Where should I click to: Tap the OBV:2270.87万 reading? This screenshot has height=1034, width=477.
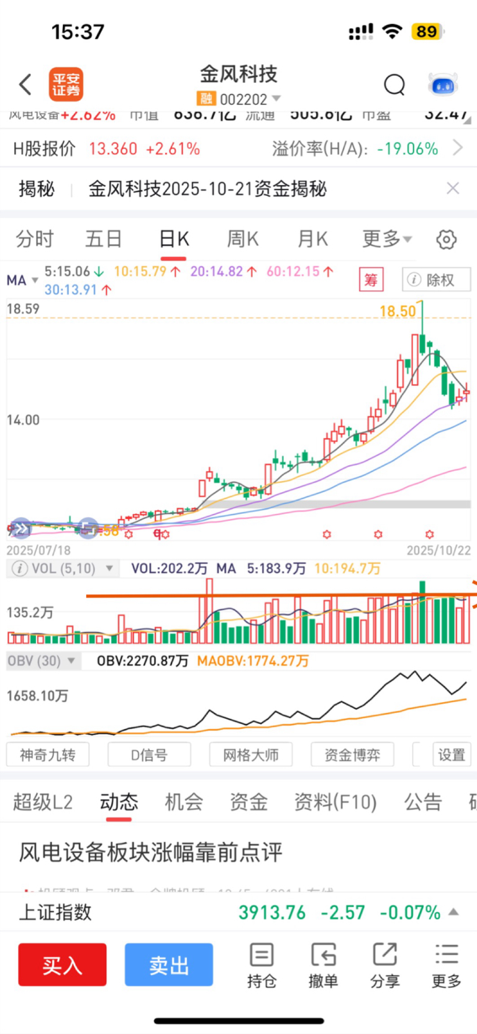142,661
